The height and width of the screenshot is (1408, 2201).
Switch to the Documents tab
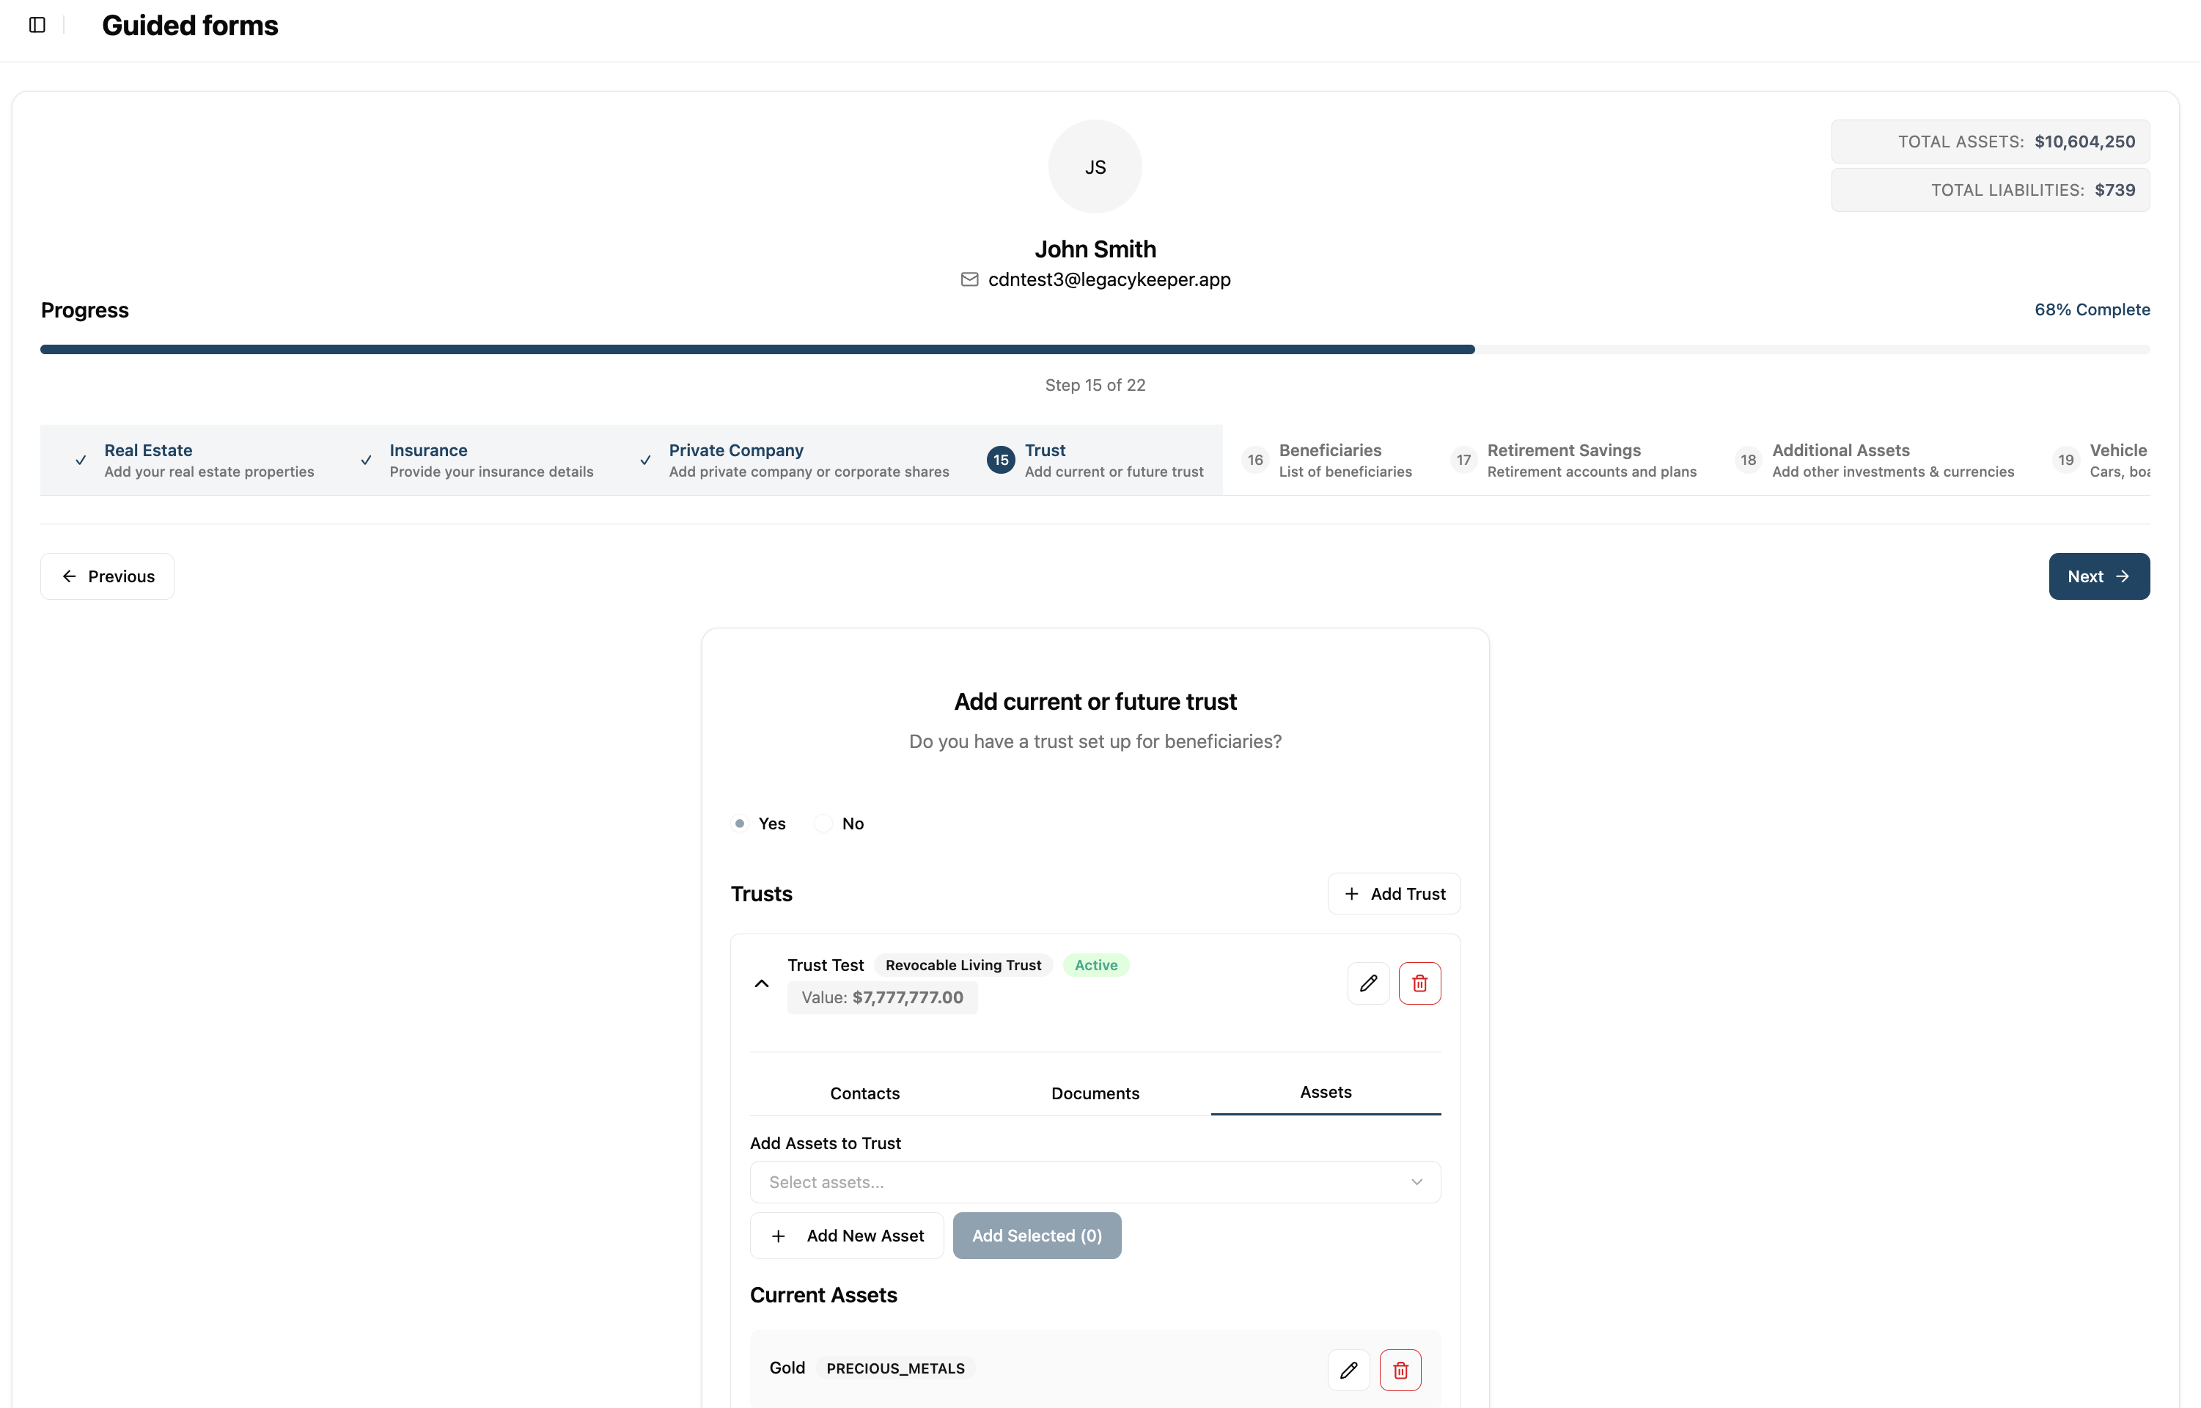pyautogui.click(x=1095, y=1093)
